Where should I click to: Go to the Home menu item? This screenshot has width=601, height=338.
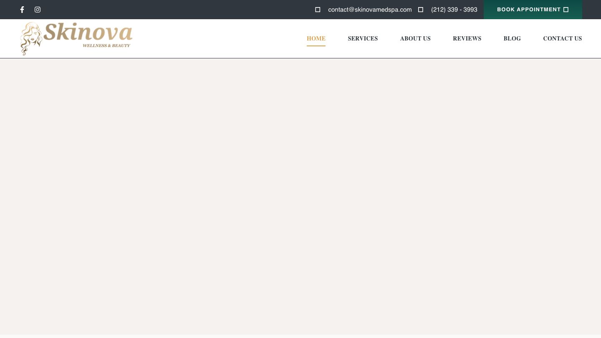click(316, 38)
